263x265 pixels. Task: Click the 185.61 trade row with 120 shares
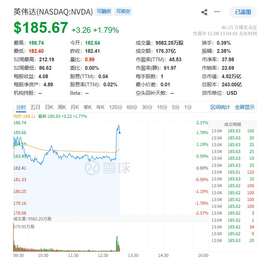233,172
